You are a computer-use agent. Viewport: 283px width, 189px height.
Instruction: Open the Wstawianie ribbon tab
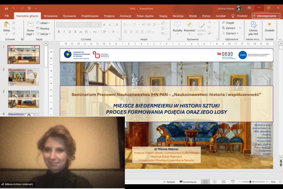(51, 16)
